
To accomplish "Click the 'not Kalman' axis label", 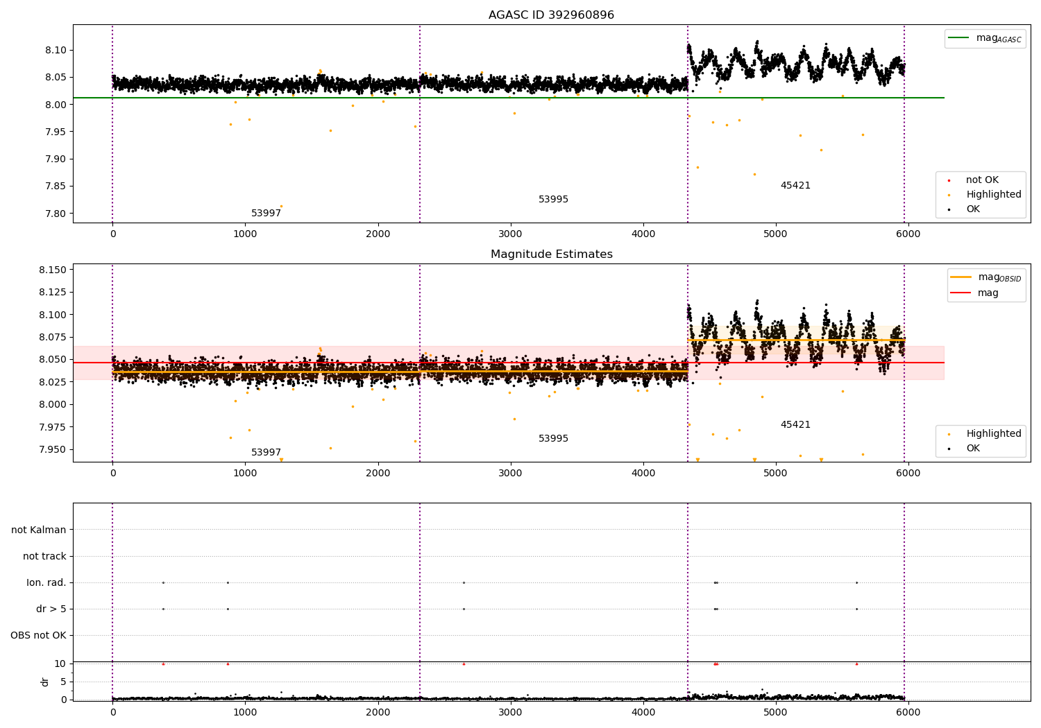I will tap(39, 530).
